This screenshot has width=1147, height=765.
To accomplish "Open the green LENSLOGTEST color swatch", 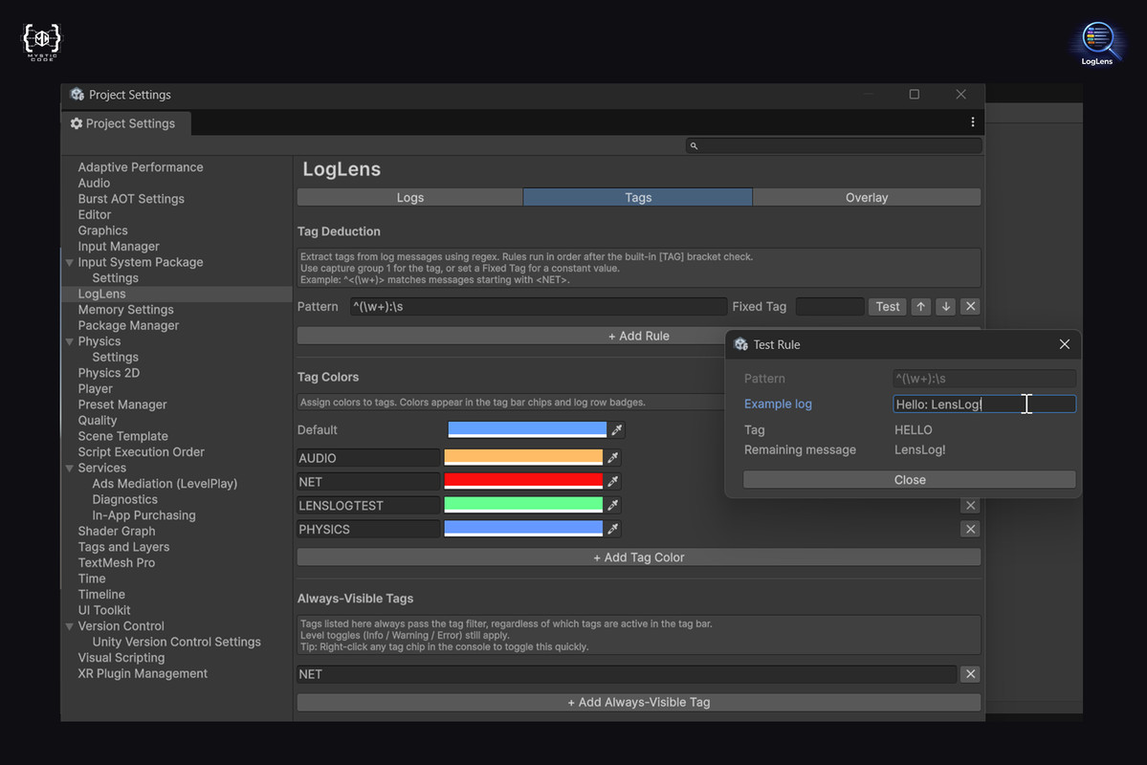I will pos(523,505).
